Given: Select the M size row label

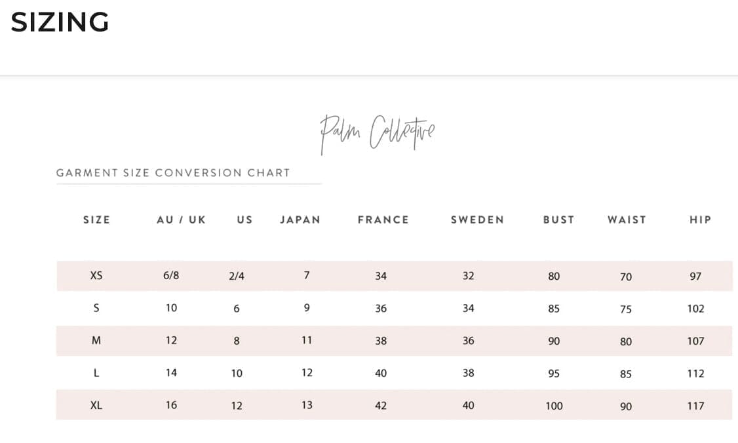Looking at the screenshot, I should 96,341.
